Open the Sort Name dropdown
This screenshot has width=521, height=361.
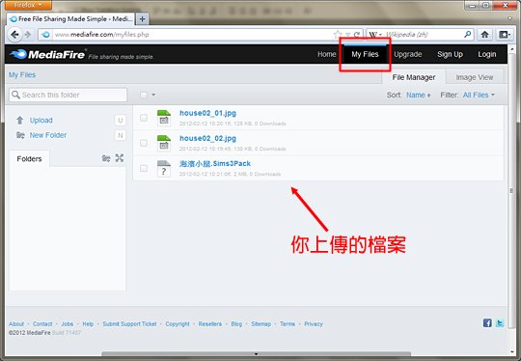point(419,95)
